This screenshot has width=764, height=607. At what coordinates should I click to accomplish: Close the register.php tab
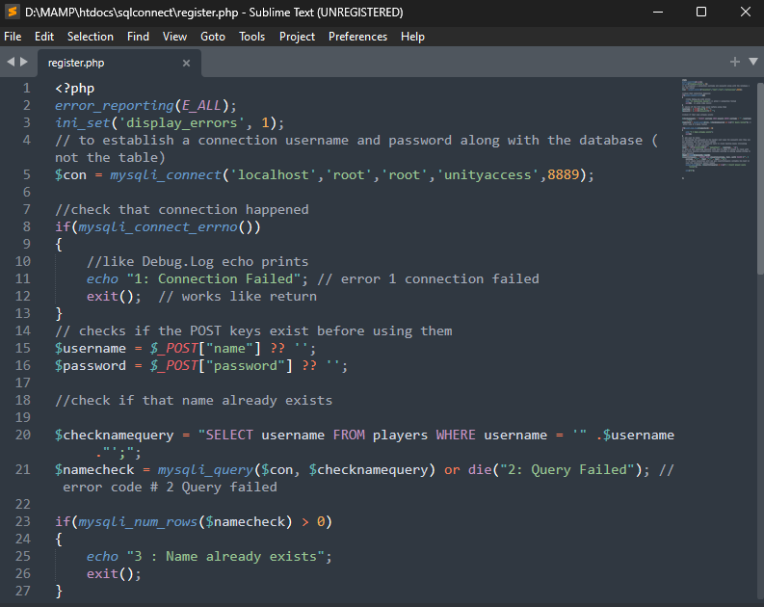pyautogui.click(x=186, y=63)
